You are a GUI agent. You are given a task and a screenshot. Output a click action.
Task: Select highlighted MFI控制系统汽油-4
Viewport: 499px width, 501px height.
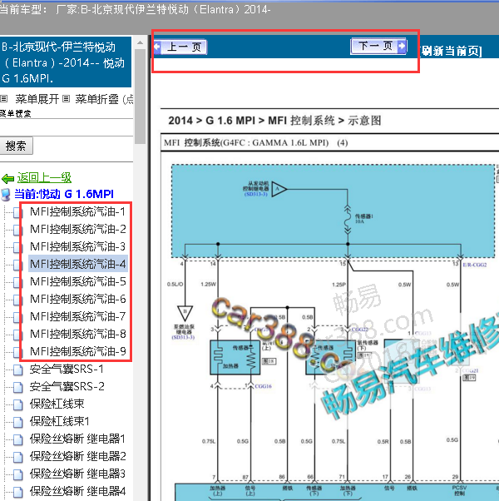pos(78,264)
